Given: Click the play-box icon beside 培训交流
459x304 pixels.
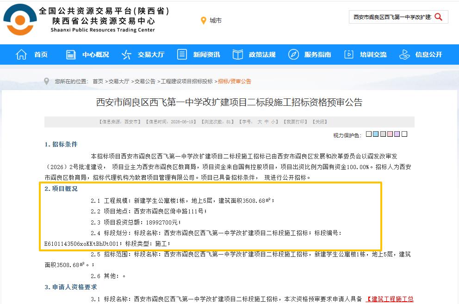Looking at the screenshot, I should point(348,55).
